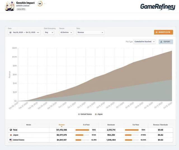Open the calendar icon in date field
The image size is (179, 150).
click(10, 32)
